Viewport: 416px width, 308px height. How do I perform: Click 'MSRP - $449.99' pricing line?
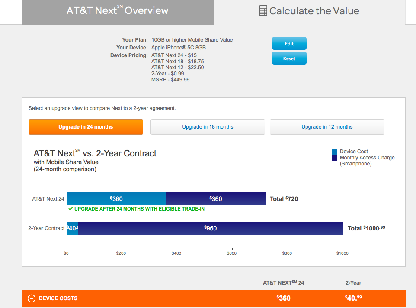170,80
